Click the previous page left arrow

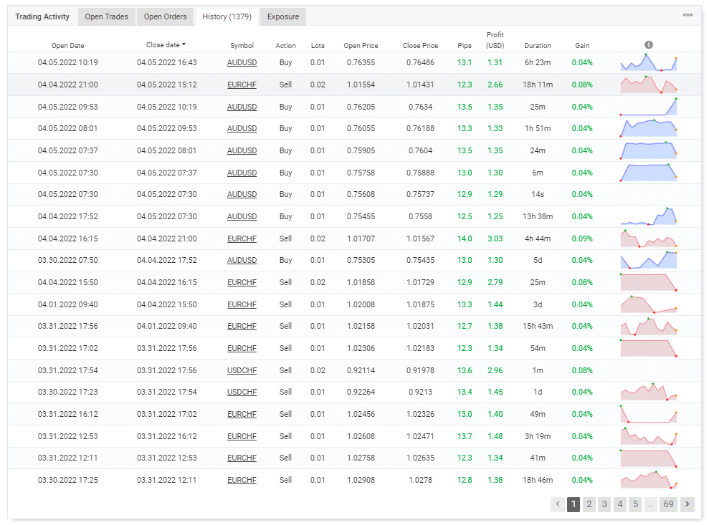coord(558,504)
